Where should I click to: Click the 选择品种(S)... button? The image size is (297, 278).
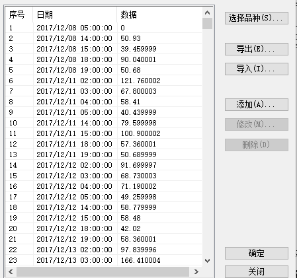click(257, 18)
